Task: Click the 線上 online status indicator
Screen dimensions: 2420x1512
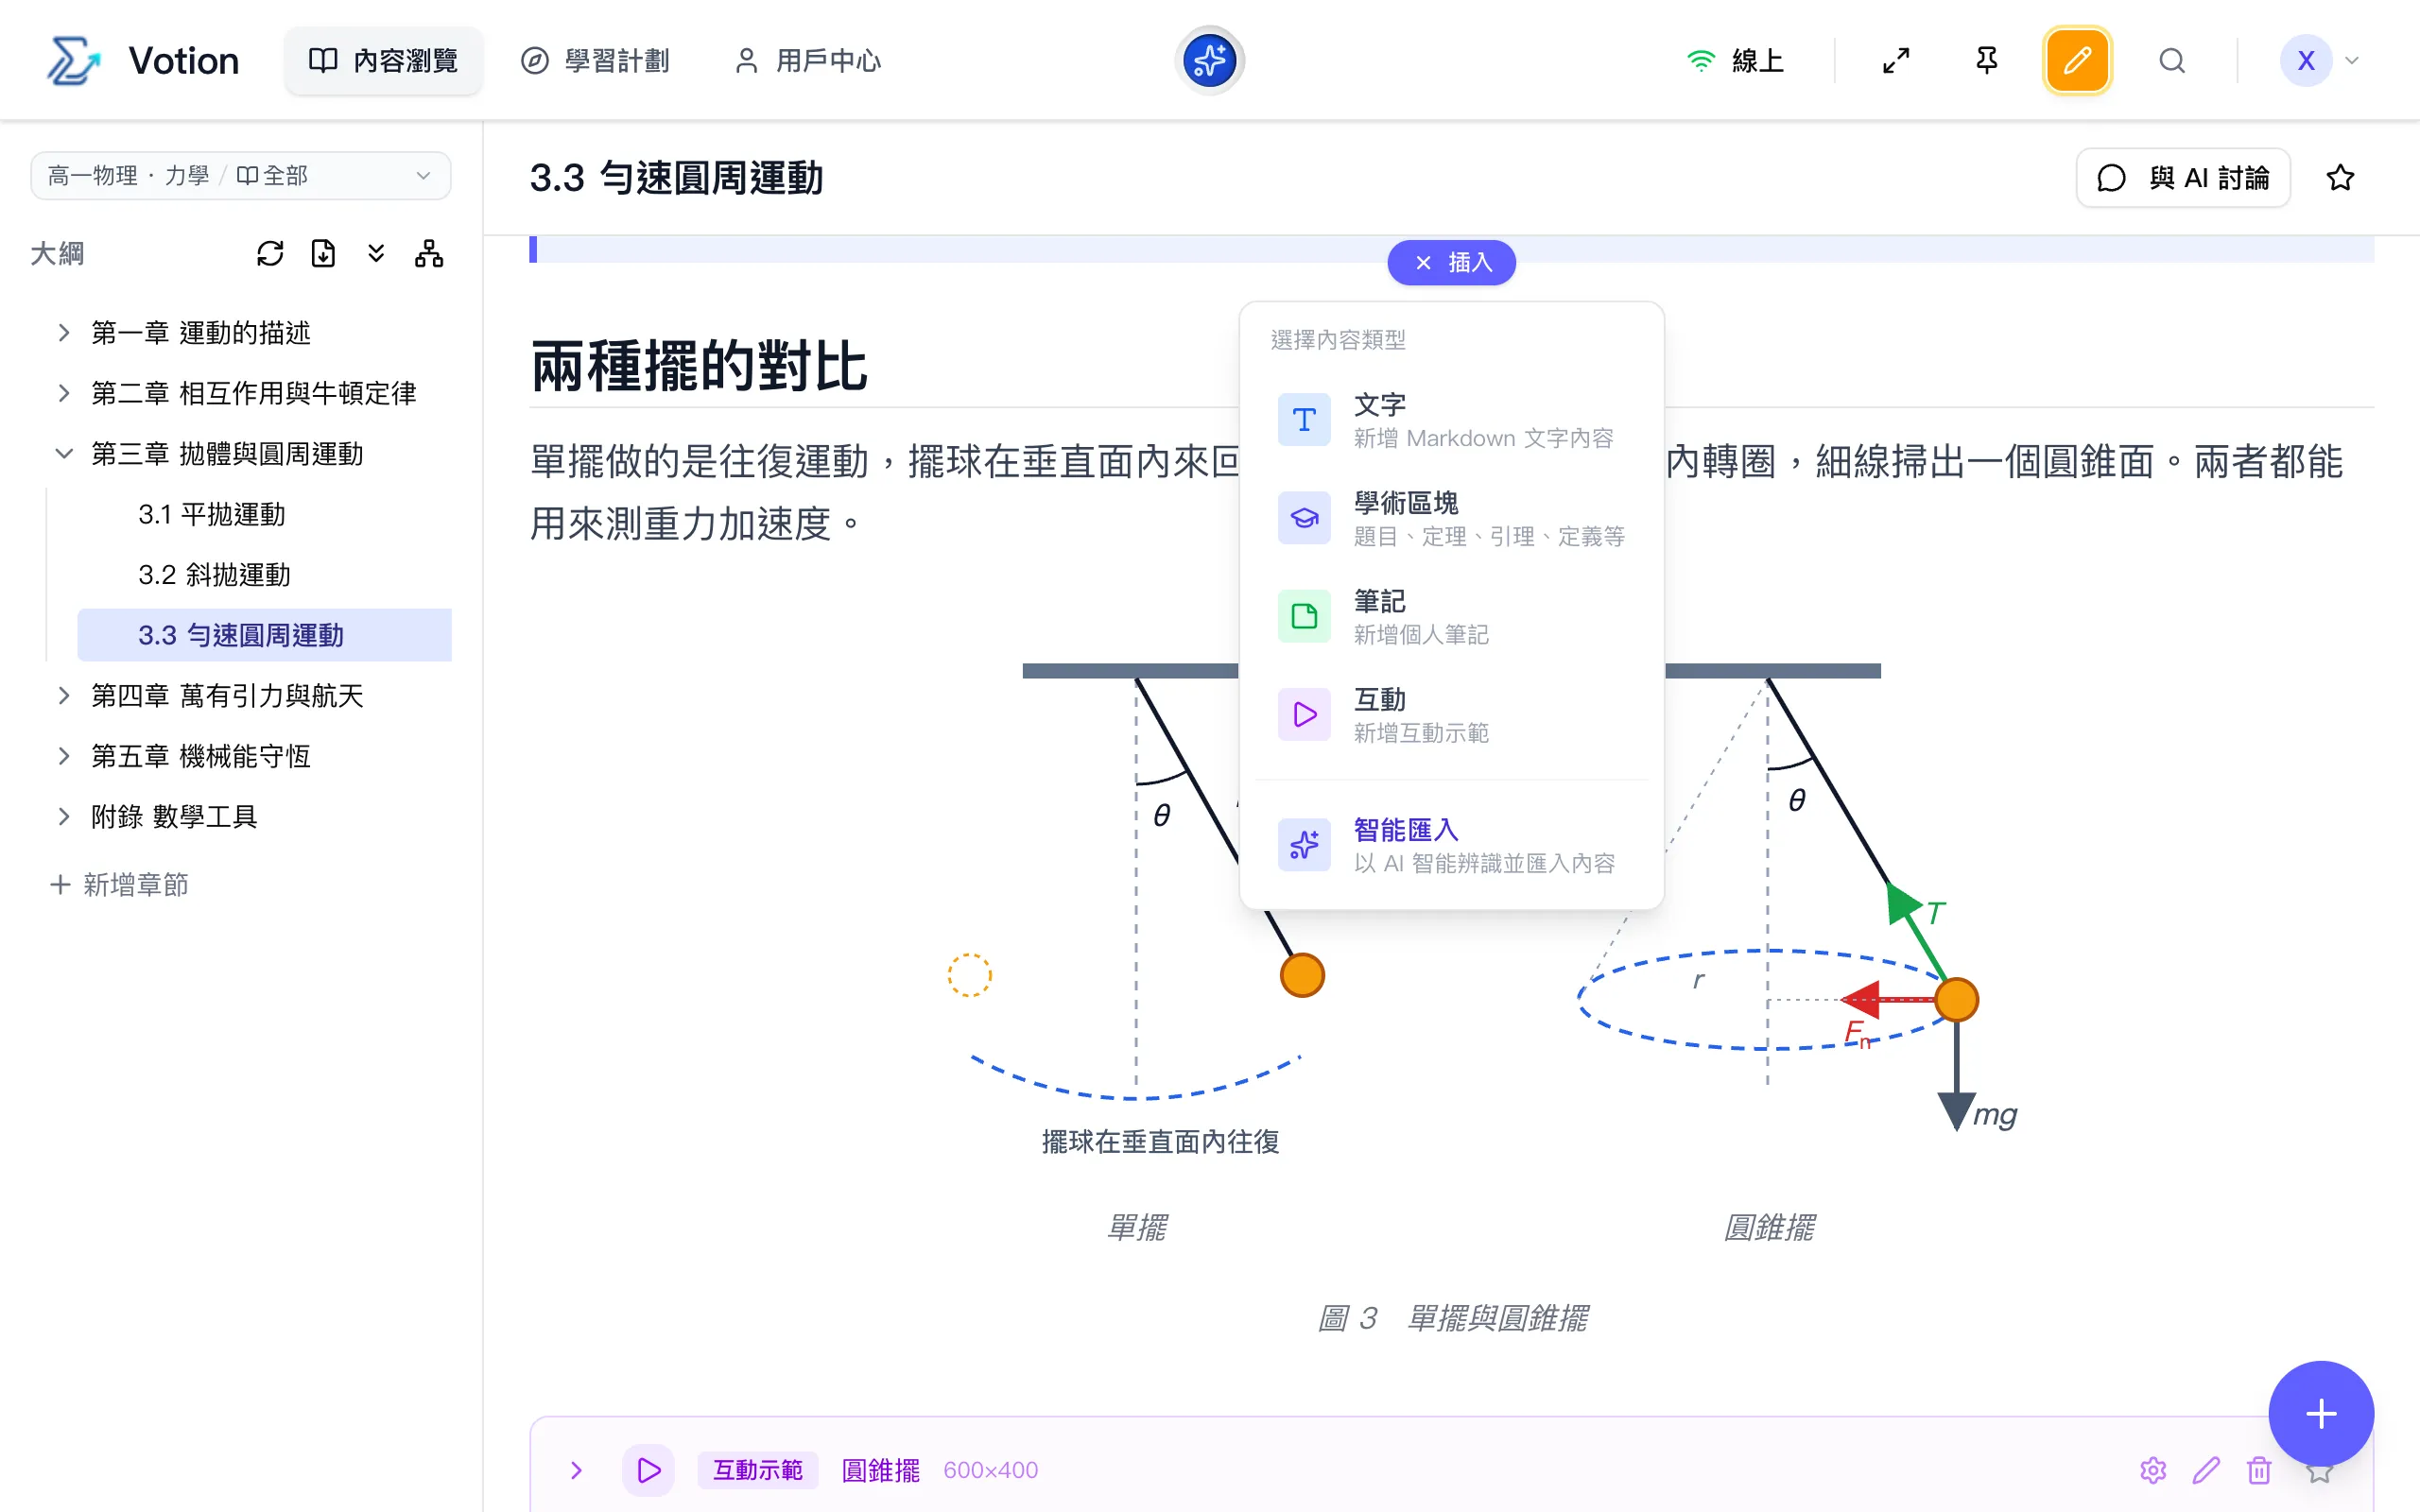Action: coord(1735,61)
